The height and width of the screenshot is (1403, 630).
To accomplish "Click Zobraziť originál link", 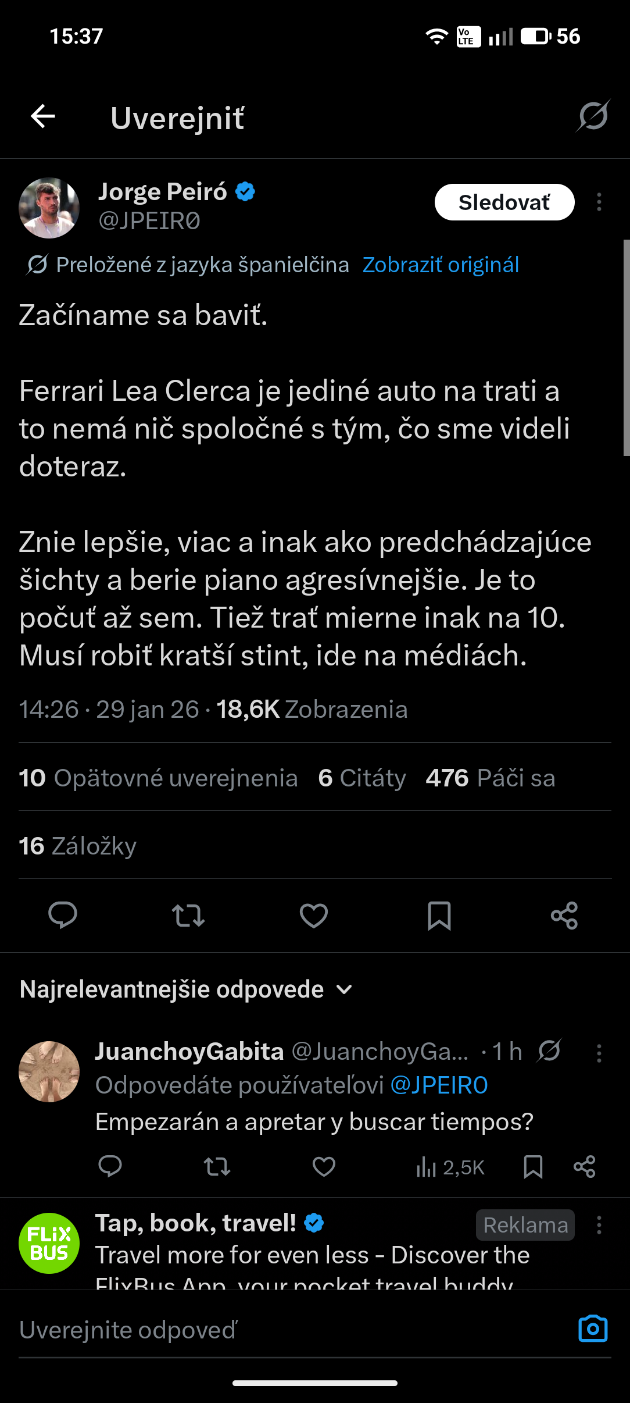I will pos(441,265).
